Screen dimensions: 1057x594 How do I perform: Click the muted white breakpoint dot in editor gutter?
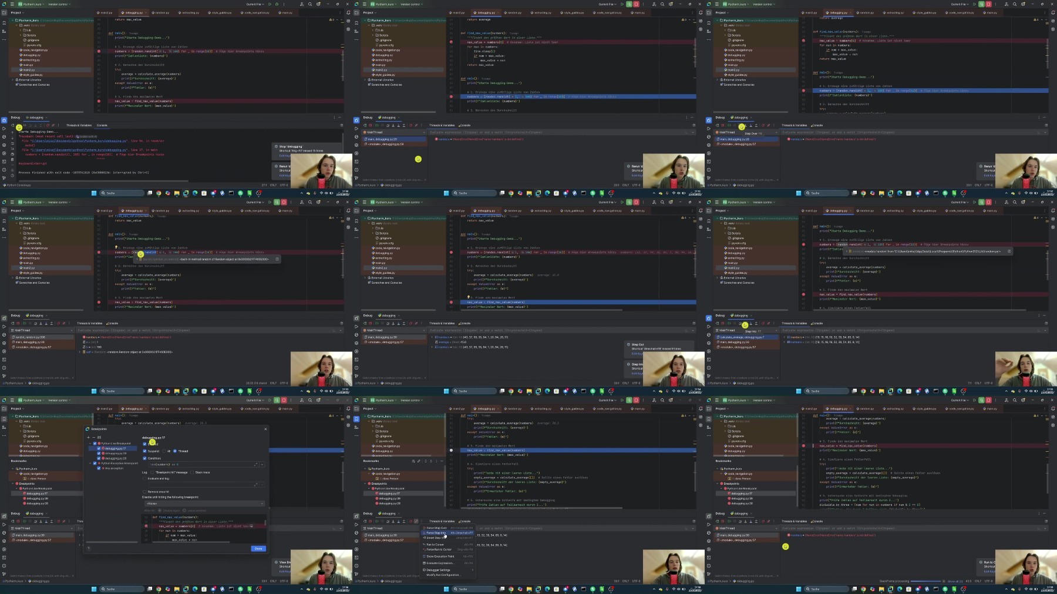point(451,451)
